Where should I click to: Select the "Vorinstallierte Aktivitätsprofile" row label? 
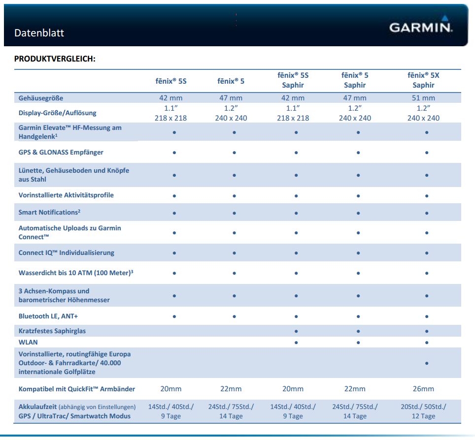66,195
